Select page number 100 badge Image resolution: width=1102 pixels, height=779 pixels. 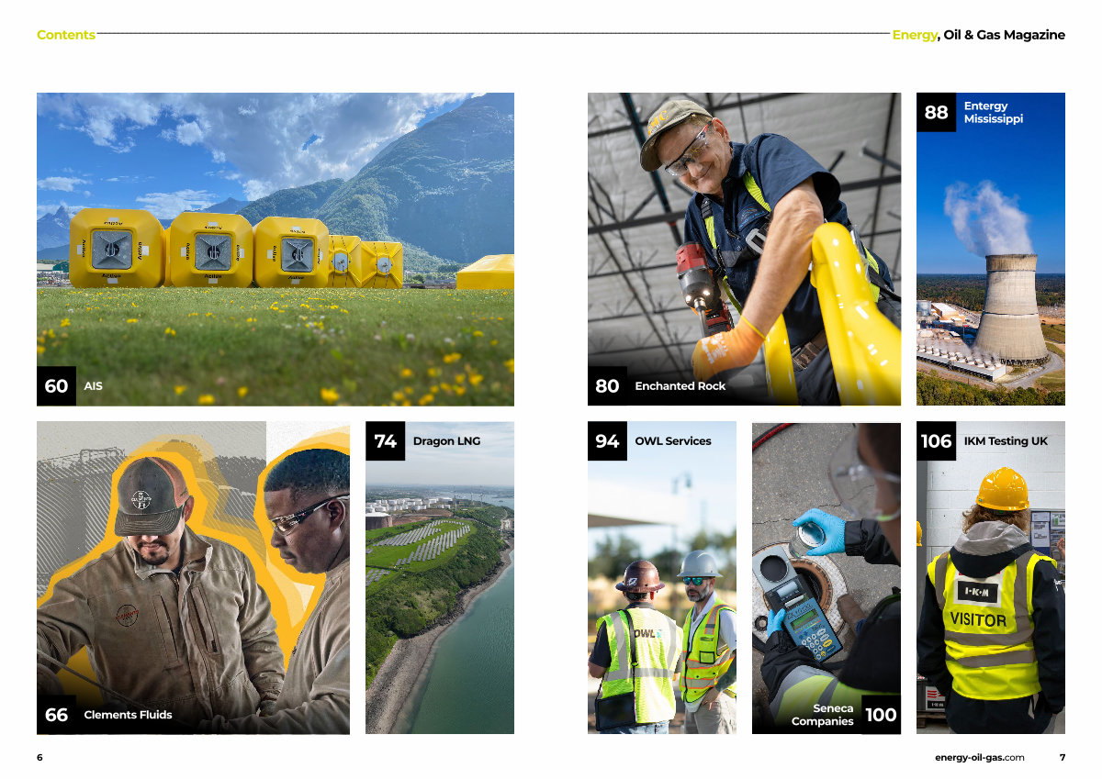click(881, 715)
